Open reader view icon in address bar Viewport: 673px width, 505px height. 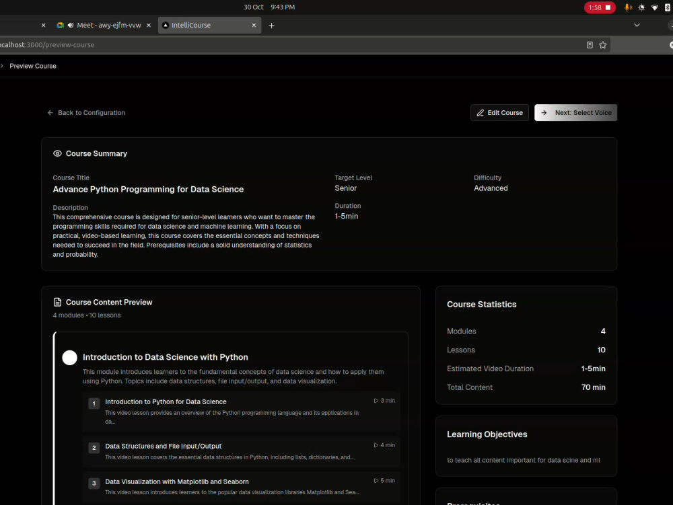(590, 45)
